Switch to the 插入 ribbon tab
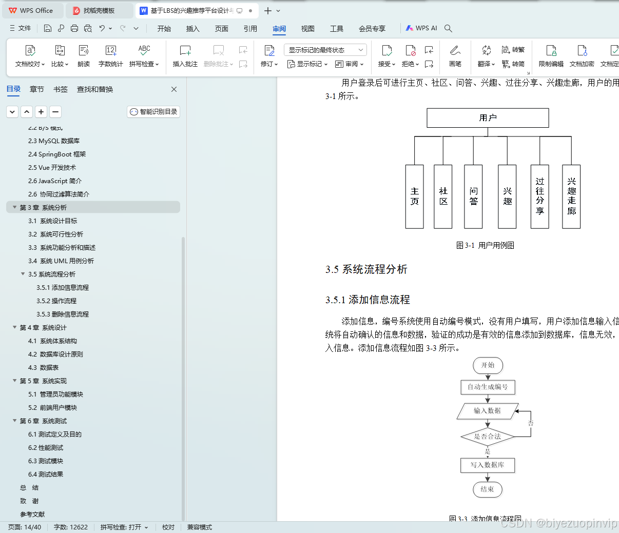Viewport: 619px width, 533px height. [x=193, y=28]
